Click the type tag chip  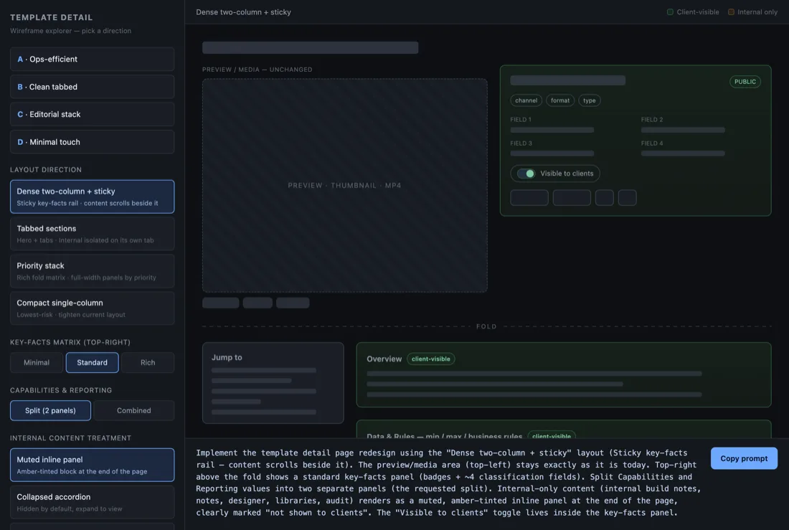[x=589, y=100]
